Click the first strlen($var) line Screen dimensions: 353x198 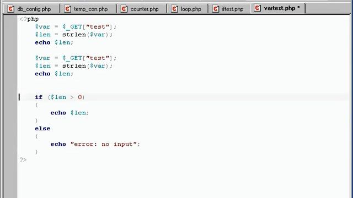tap(73, 35)
